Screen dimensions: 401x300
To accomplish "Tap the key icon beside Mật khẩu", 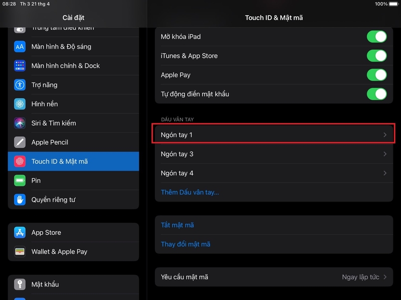I will [x=20, y=284].
